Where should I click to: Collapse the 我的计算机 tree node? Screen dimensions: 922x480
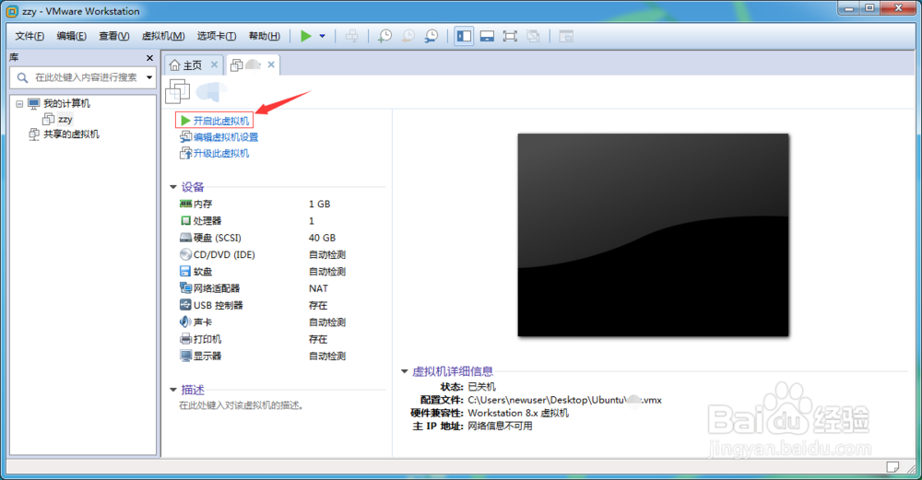(19, 104)
